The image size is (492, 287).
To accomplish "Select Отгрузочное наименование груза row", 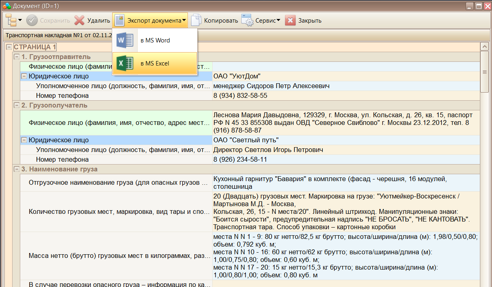I will pyautogui.click(x=116, y=183).
